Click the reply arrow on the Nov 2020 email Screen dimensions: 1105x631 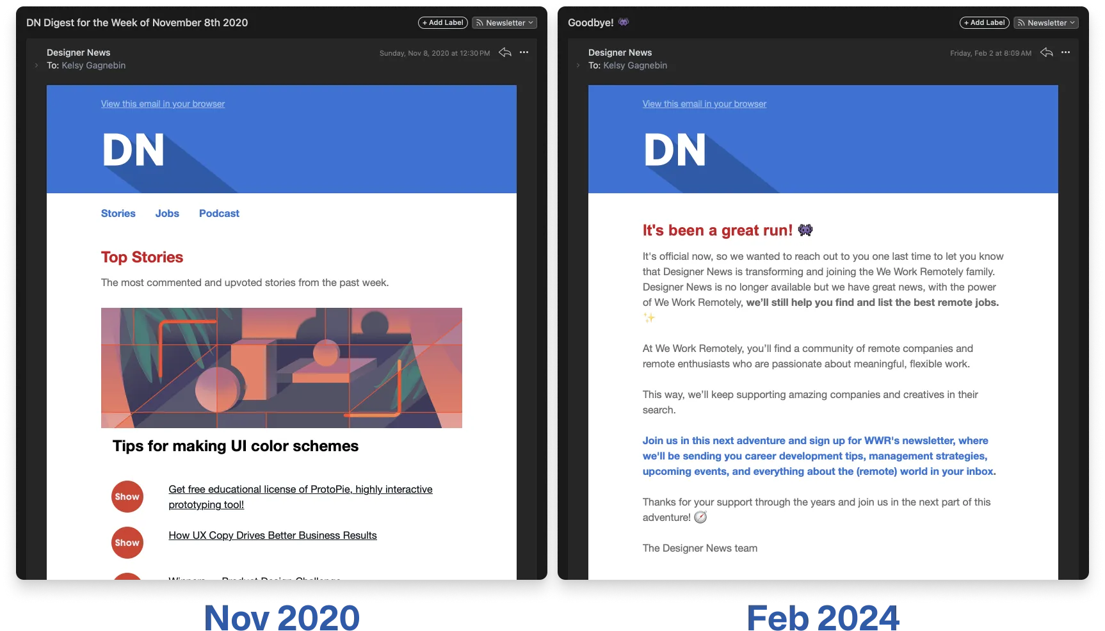(504, 53)
